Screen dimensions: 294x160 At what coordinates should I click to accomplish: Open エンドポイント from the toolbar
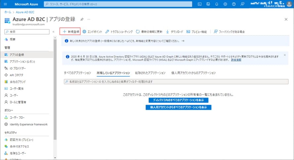(x=93, y=32)
